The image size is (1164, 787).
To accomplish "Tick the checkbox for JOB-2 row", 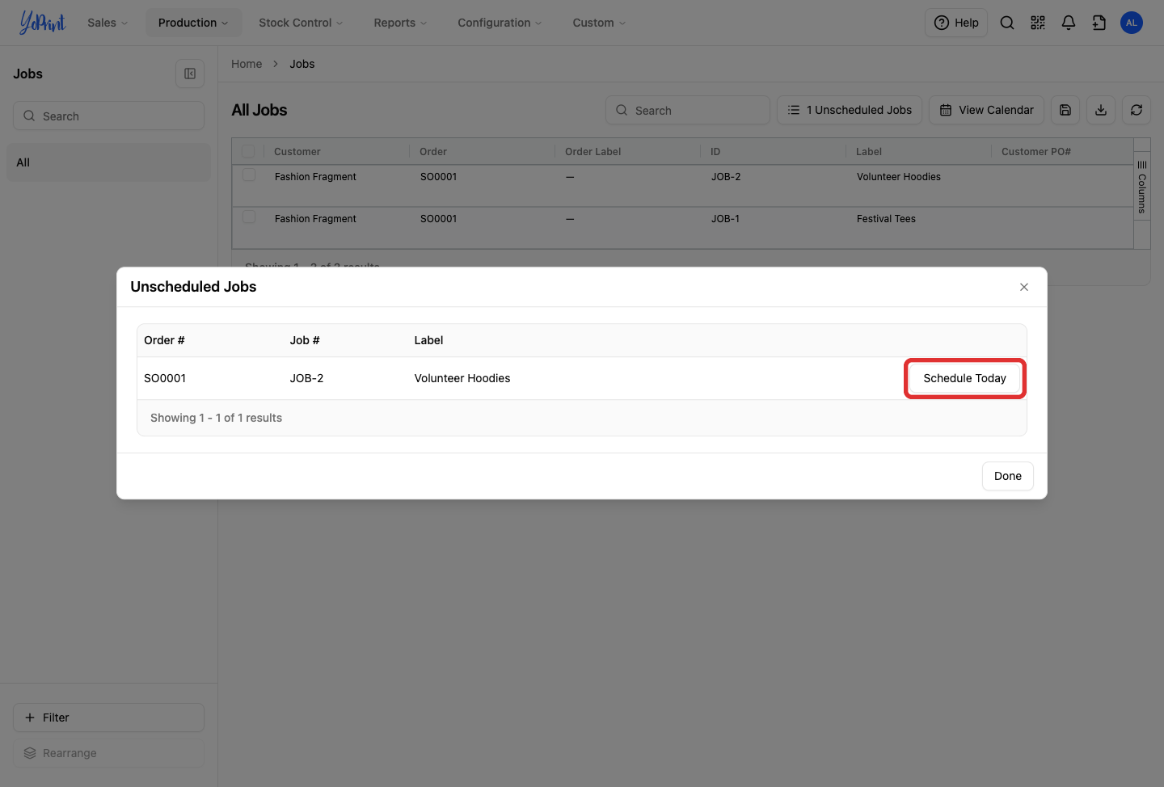I will 249,175.
